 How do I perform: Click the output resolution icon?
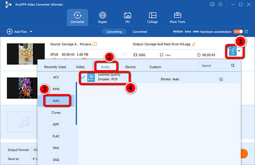point(161,55)
